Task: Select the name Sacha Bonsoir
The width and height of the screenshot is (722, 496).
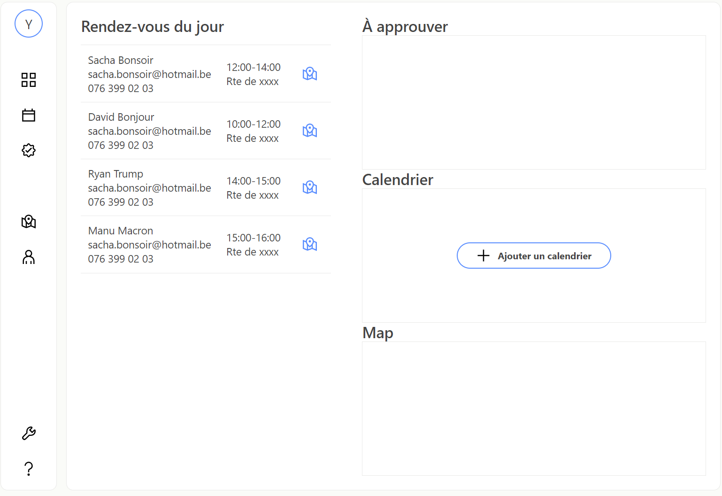Action: pos(121,60)
